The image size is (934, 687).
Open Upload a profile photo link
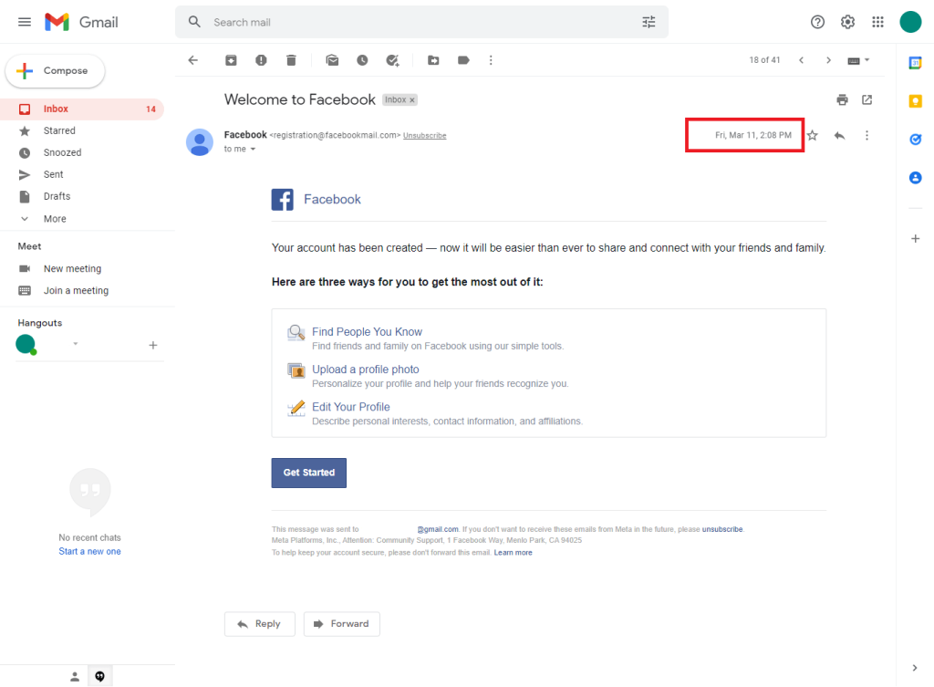click(365, 370)
